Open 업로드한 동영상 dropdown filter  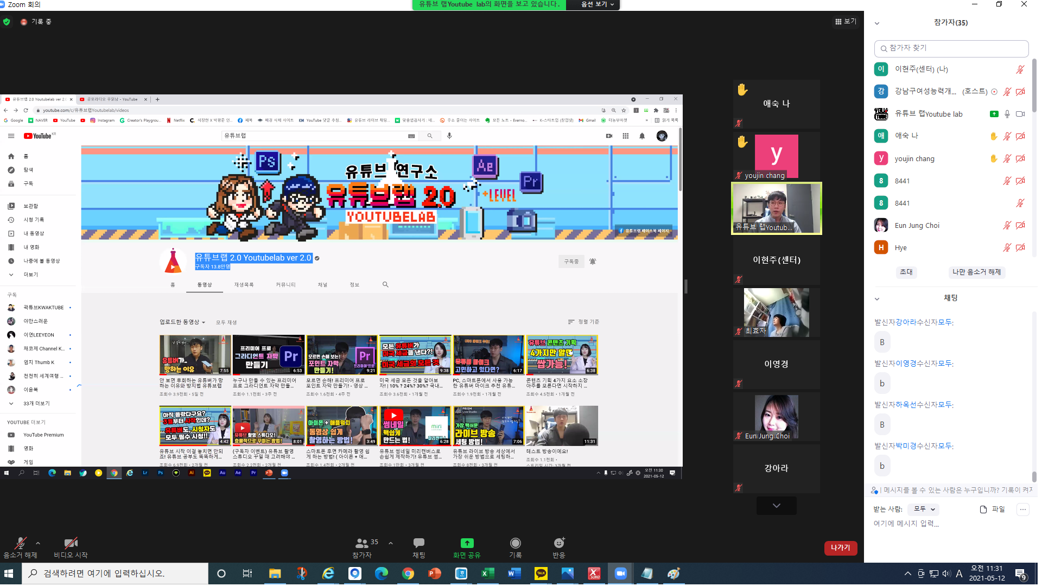(182, 322)
